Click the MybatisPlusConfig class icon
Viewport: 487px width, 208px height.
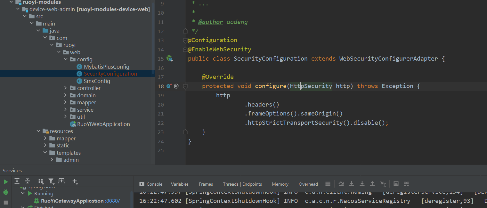(79, 67)
